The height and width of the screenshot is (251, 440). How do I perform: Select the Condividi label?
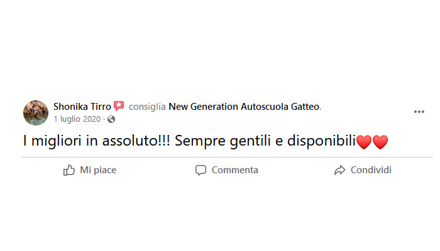coord(371,170)
